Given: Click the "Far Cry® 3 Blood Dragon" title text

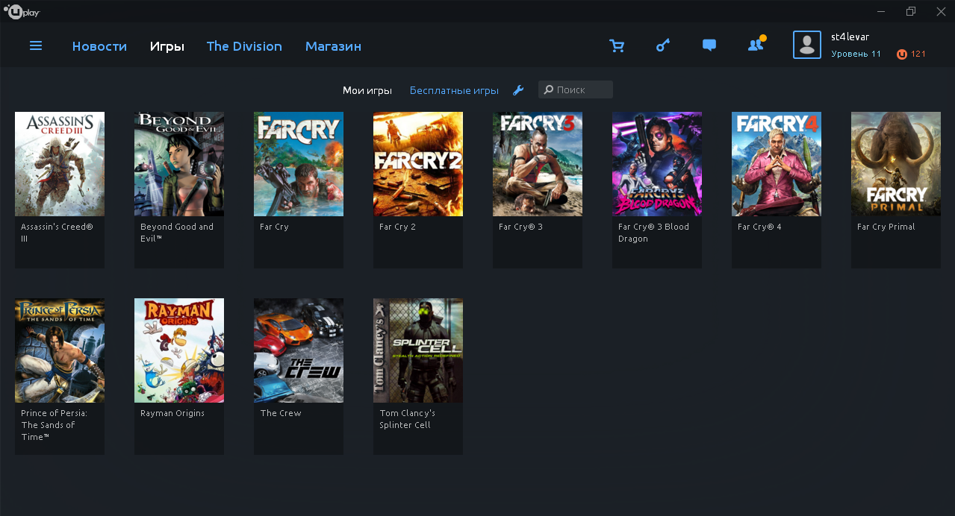Looking at the screenshot, I should (653, 233).
